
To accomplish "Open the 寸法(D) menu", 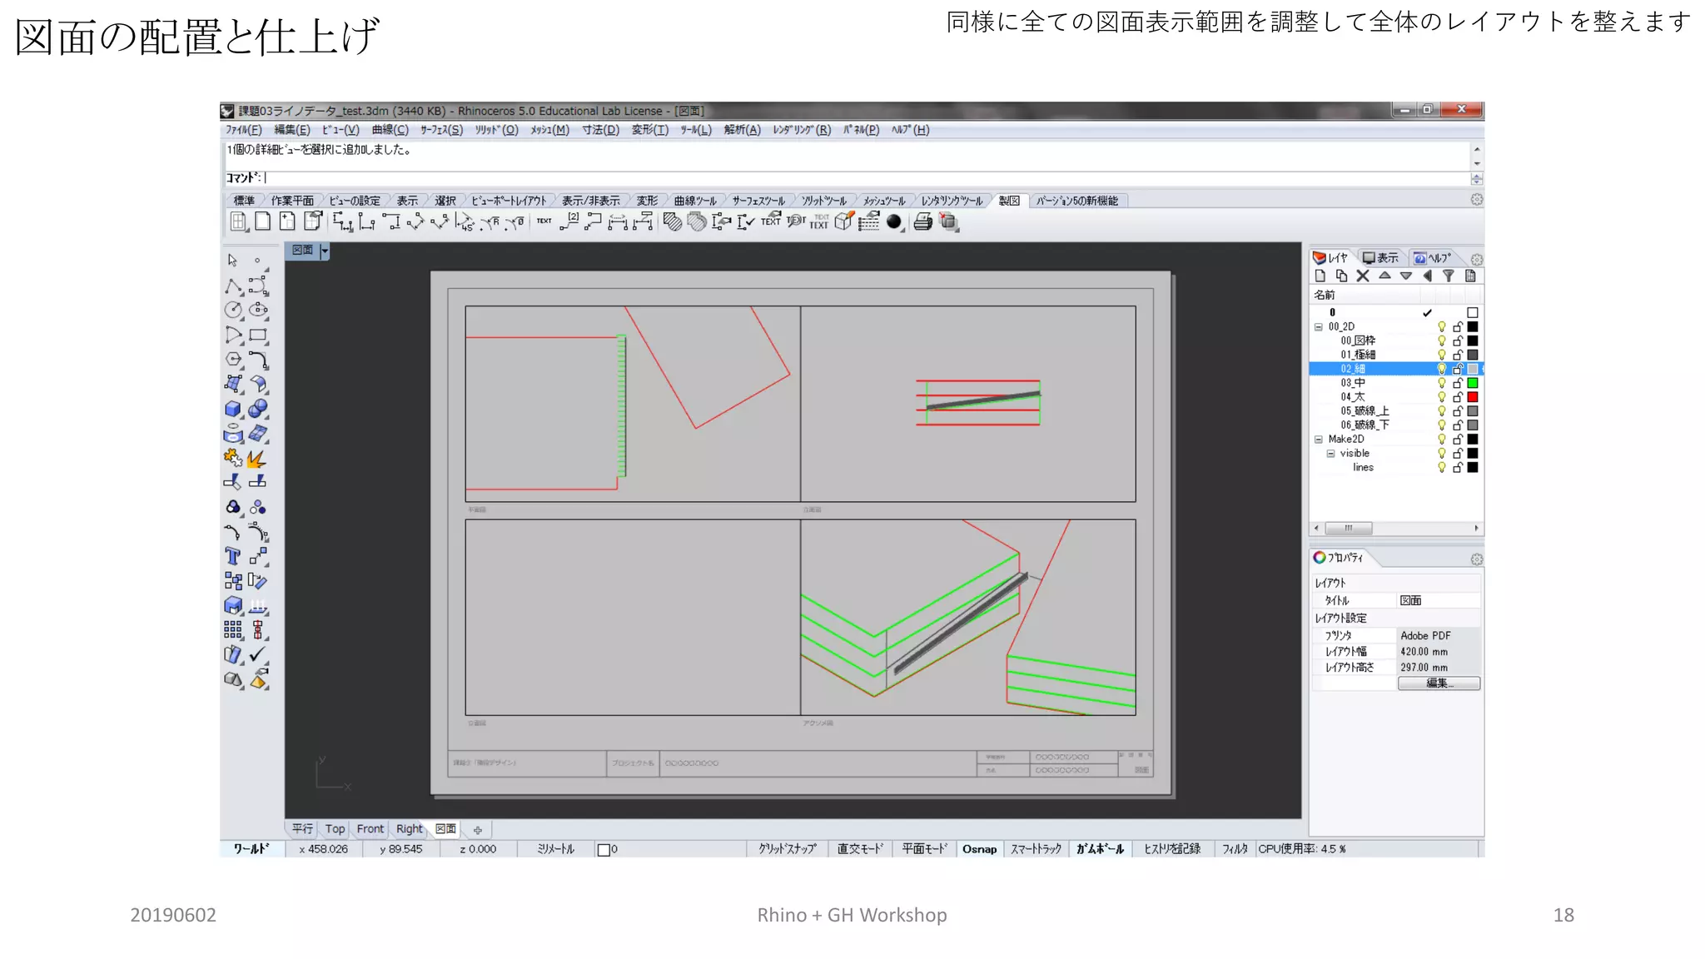I will pyautogui.click(x=600, y=130).
